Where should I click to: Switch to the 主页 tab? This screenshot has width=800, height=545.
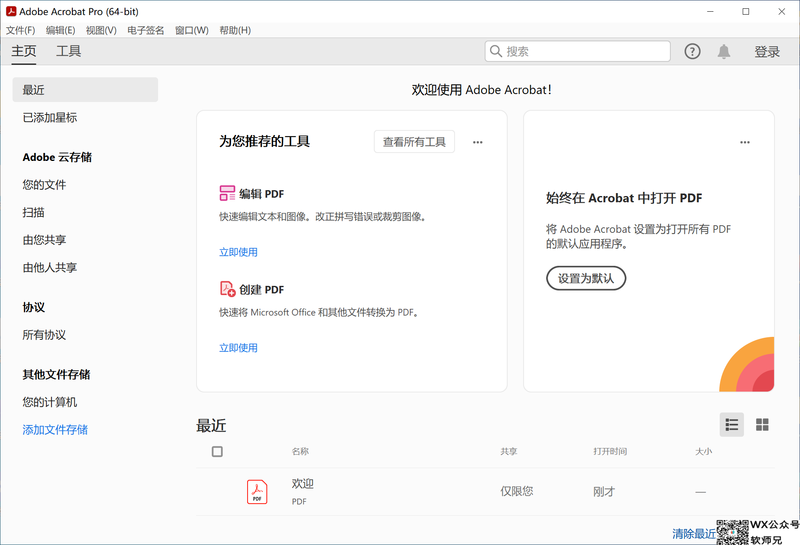[x=24, y=51]
